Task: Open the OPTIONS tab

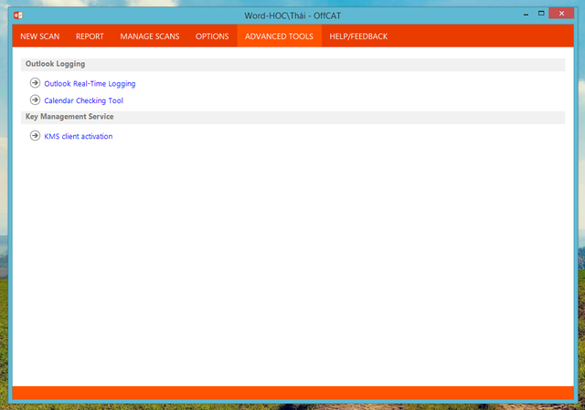Action: 212,37
